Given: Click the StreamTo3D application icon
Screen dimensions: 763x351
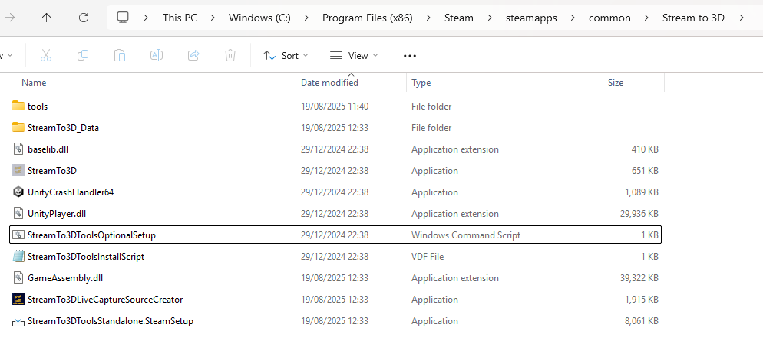Looking at the screenshot, I should point(18,171).
